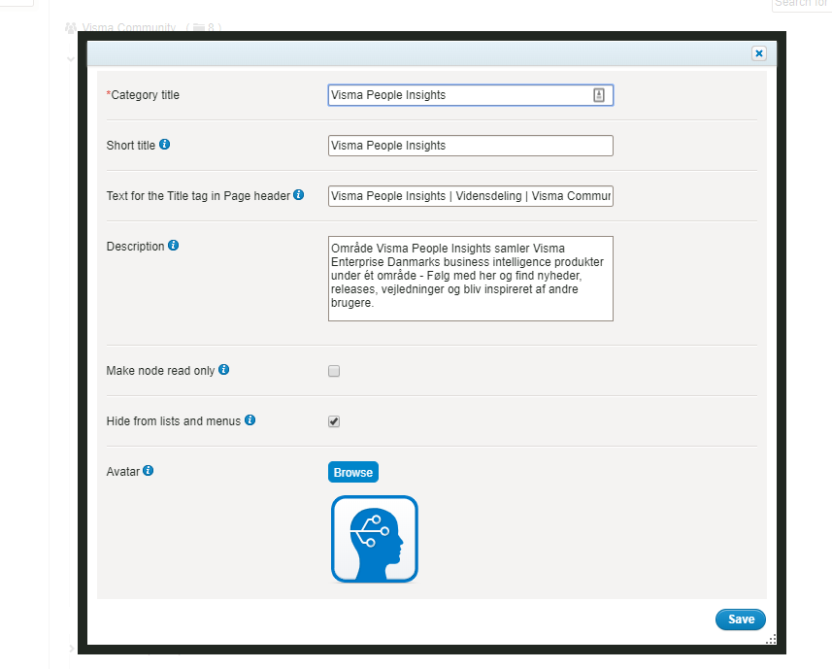Close the dialog with the X button
This screenshot has width=832, height=669.
[759, 53]
